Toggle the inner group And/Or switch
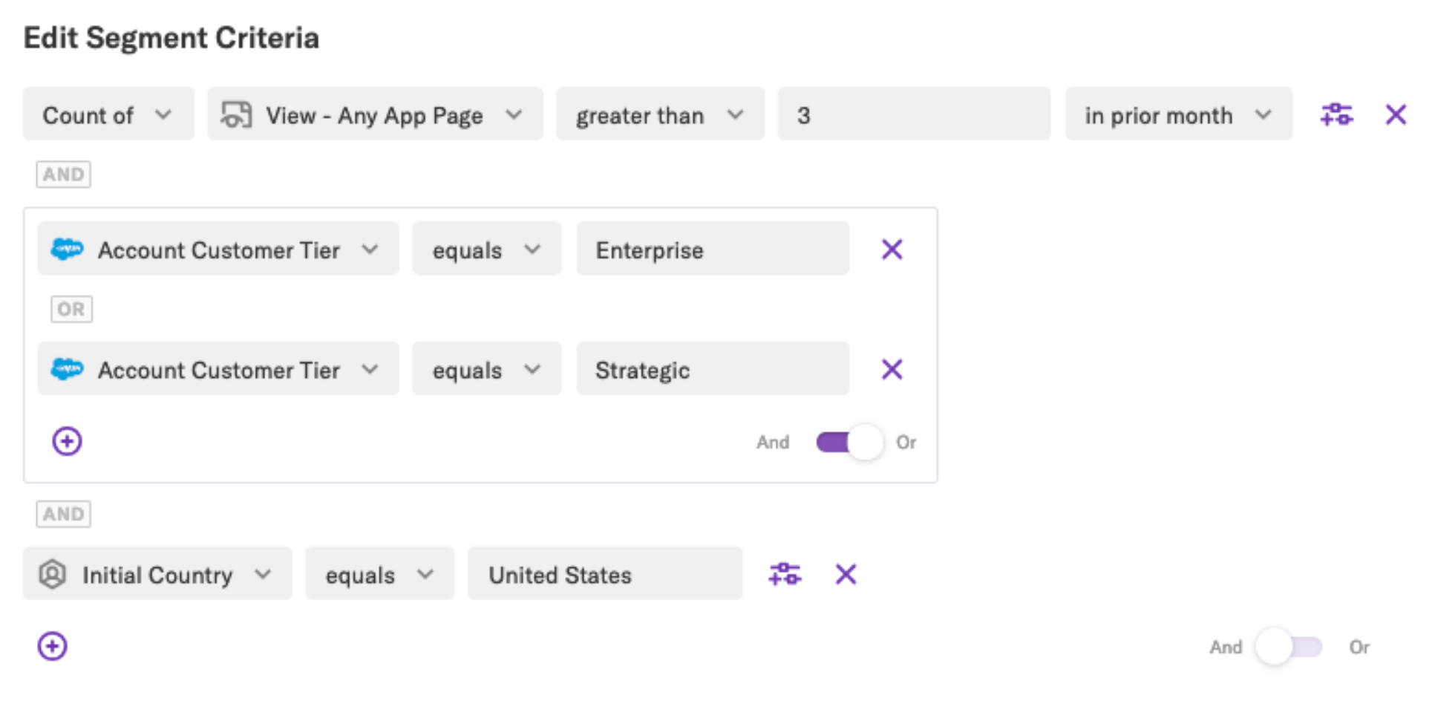Screen dimensions: 1435x704 [x=849, y=443]
